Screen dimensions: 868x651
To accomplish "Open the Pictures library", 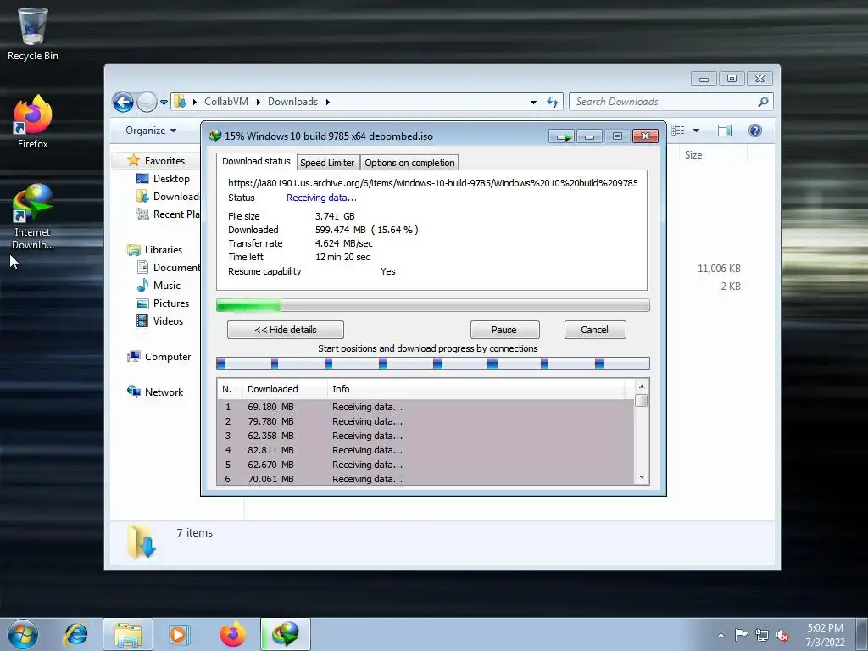I will 170,303.
